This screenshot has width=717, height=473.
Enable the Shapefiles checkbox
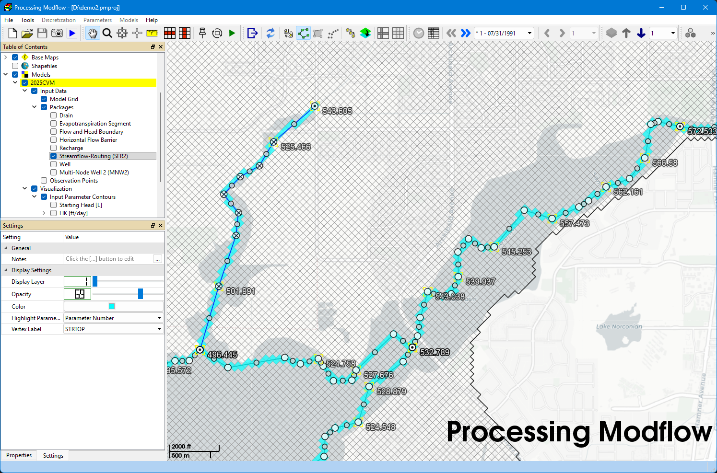(15, 66)
